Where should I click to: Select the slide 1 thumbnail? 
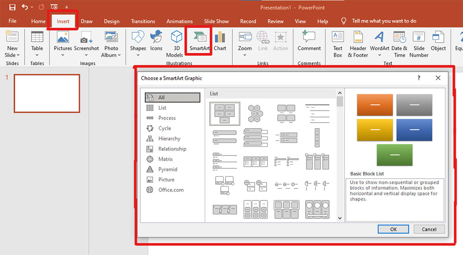click(x=47, y=93)
